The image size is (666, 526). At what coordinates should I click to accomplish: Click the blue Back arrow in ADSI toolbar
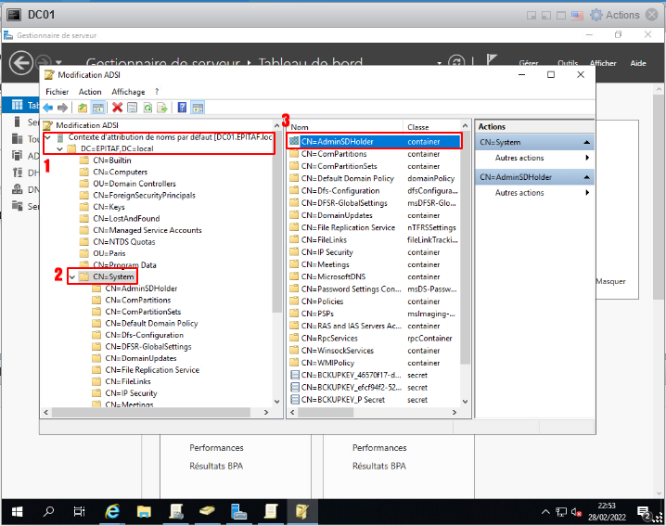click(x=48, y=108)
